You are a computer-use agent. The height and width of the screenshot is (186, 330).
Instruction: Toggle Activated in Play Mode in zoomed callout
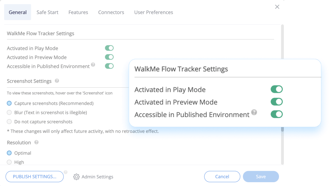point(277,89)
